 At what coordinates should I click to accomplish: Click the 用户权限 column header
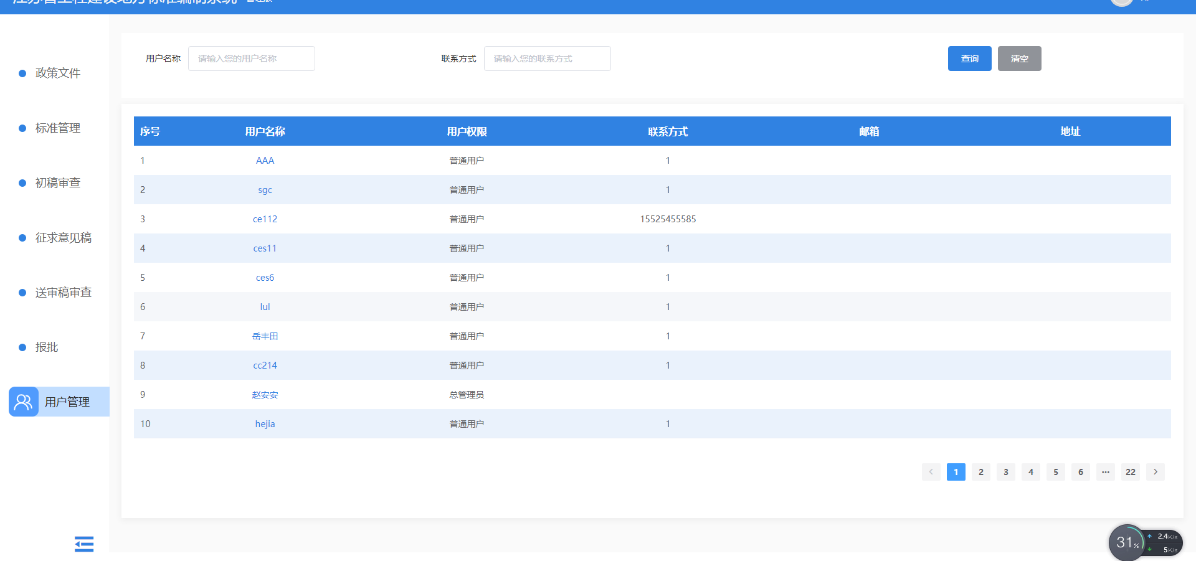467,131
